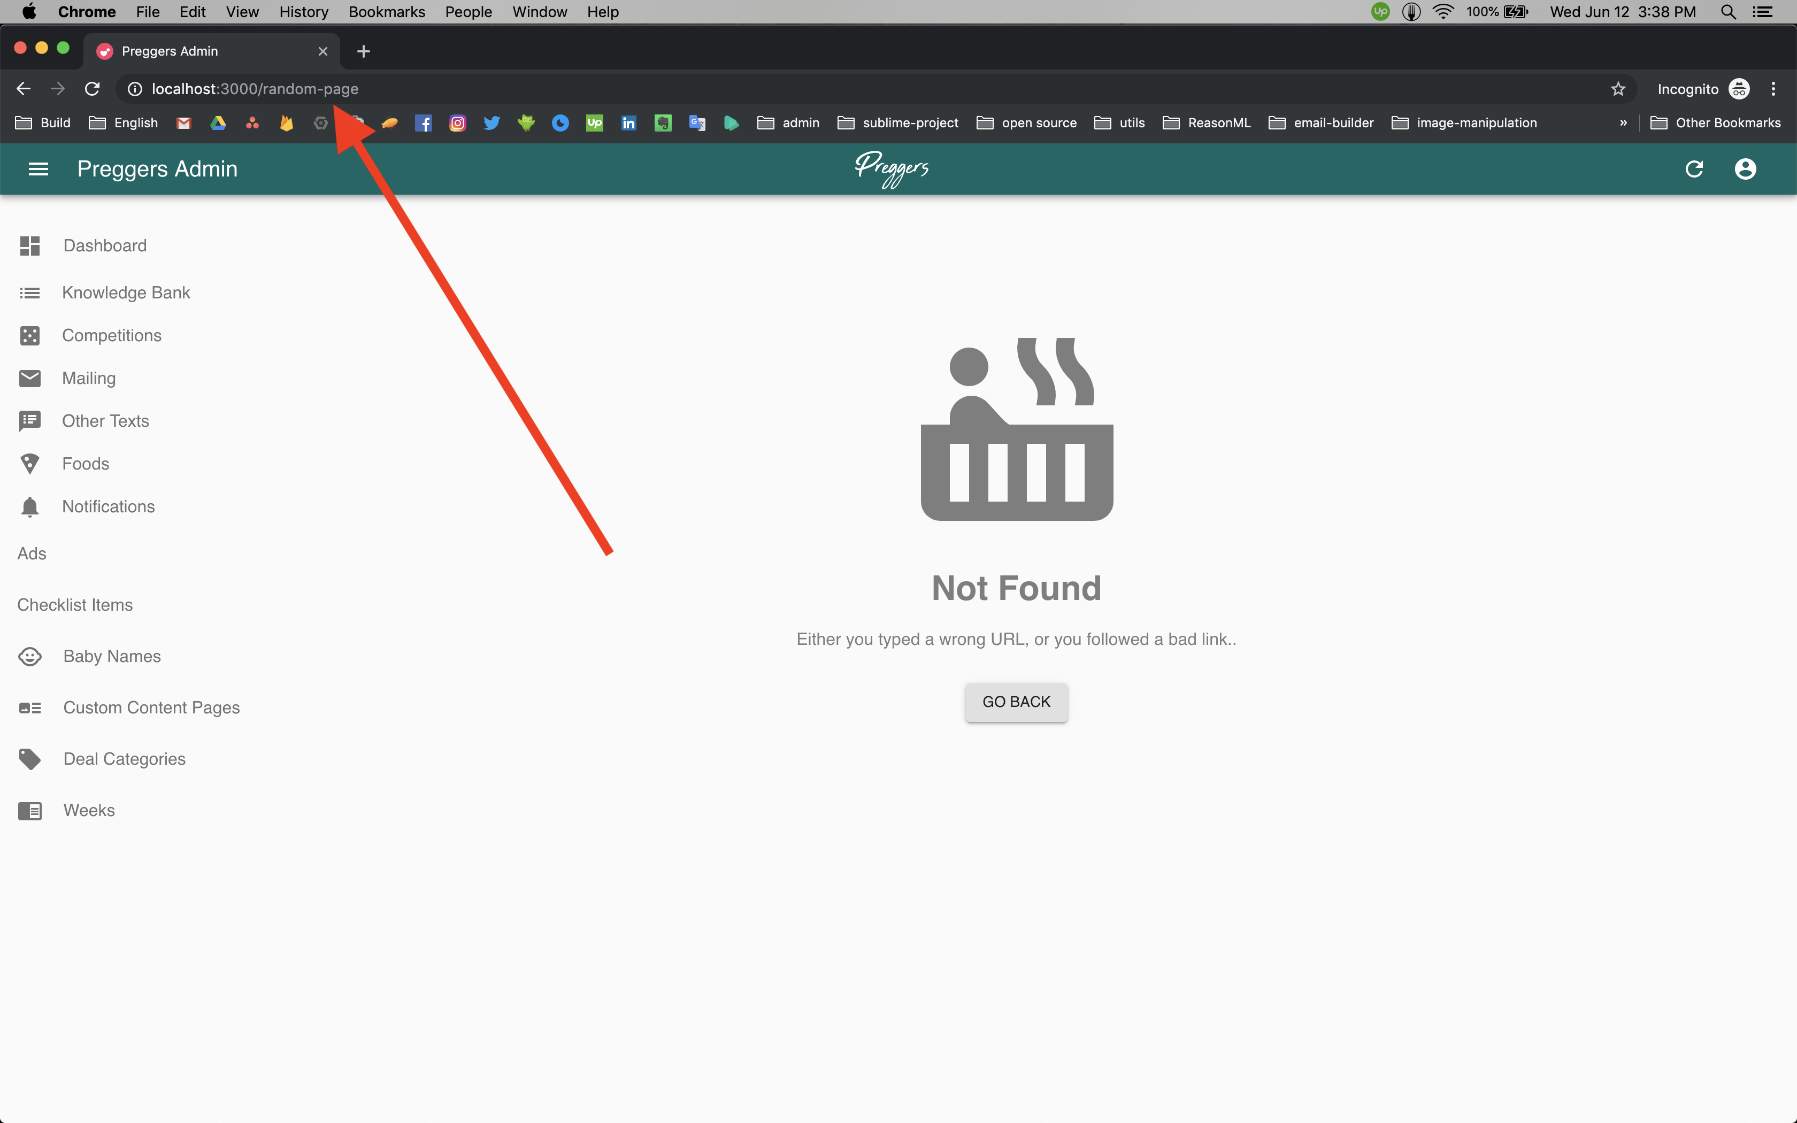Open the Bookmarks menu in the menu bar
The height and width of the screenshot is (1123, 1797).
(x=386, y=11)
